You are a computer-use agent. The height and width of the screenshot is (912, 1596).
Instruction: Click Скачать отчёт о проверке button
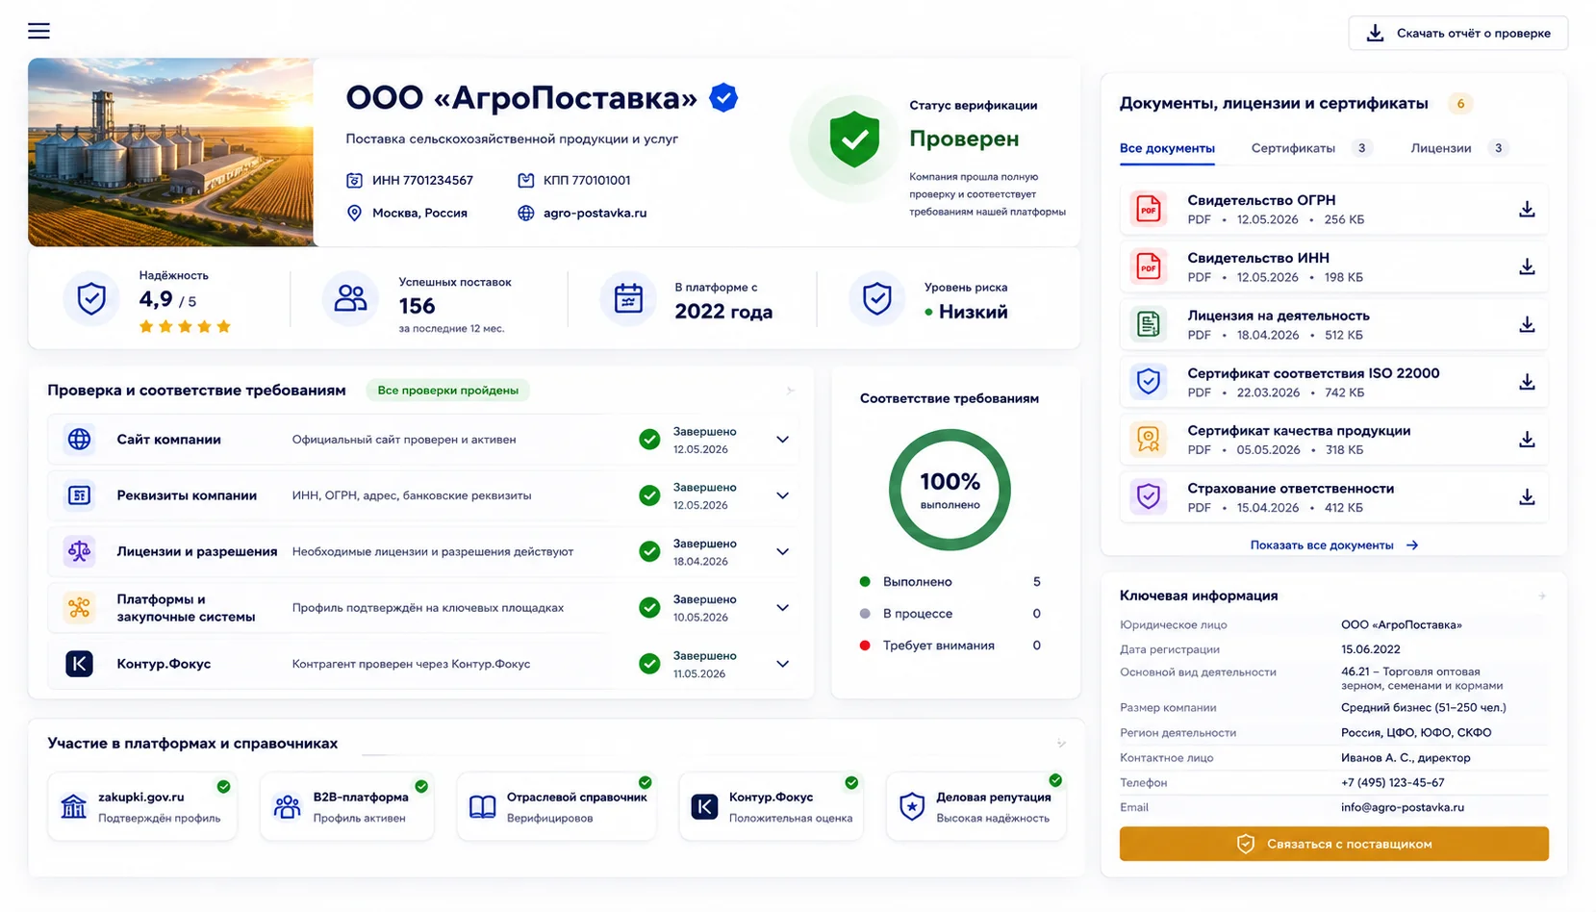1457,33
